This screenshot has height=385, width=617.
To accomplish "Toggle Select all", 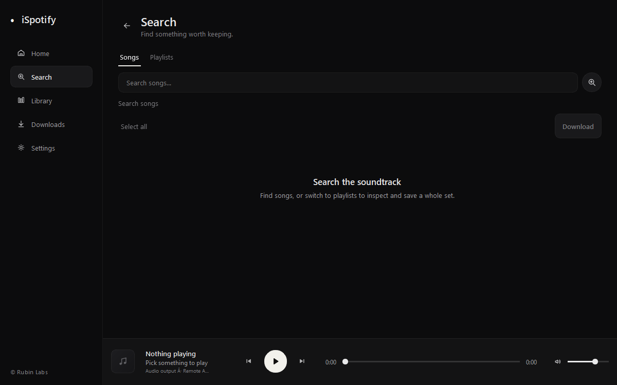I will (134, 126).
